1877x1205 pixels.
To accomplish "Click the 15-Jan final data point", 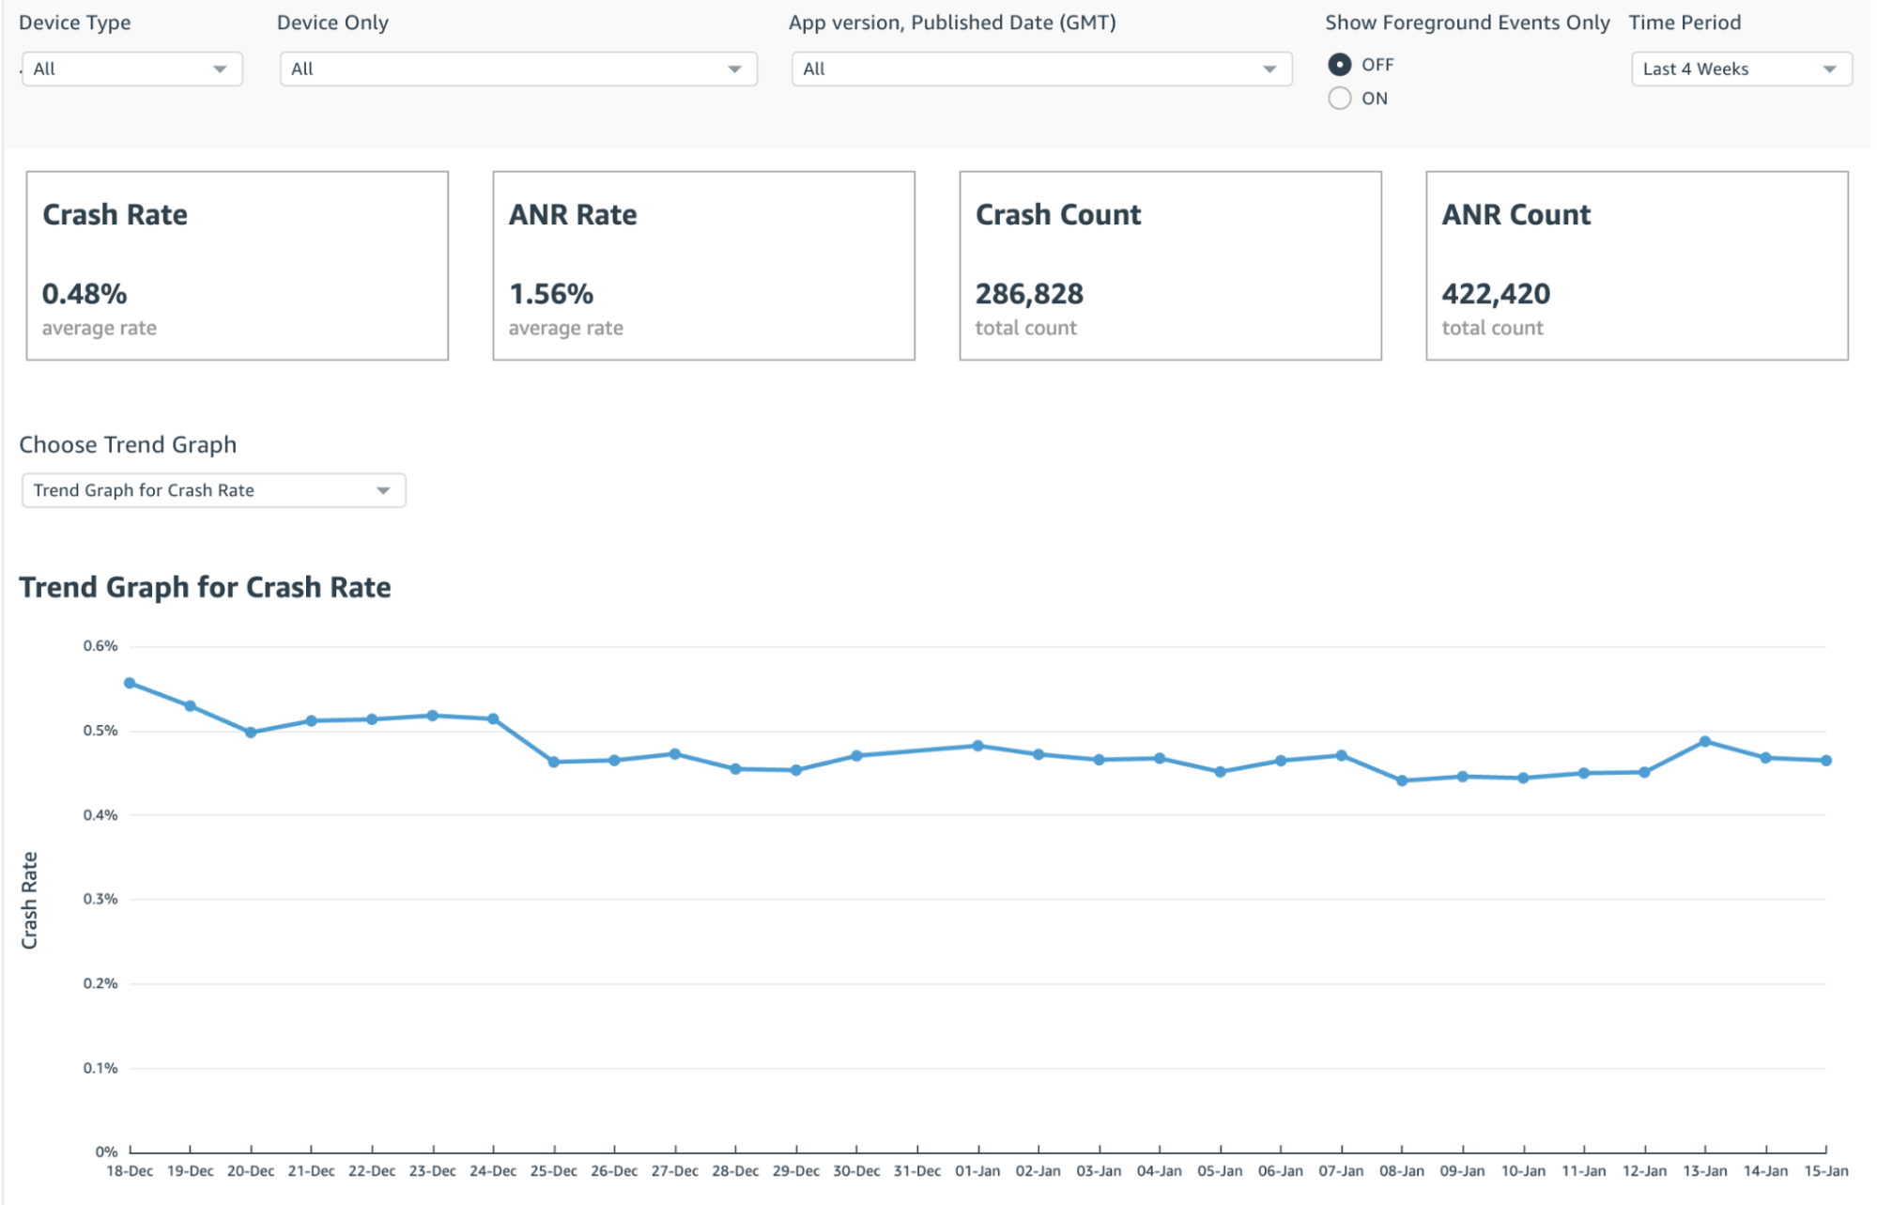I will (x=1826, y=760).
